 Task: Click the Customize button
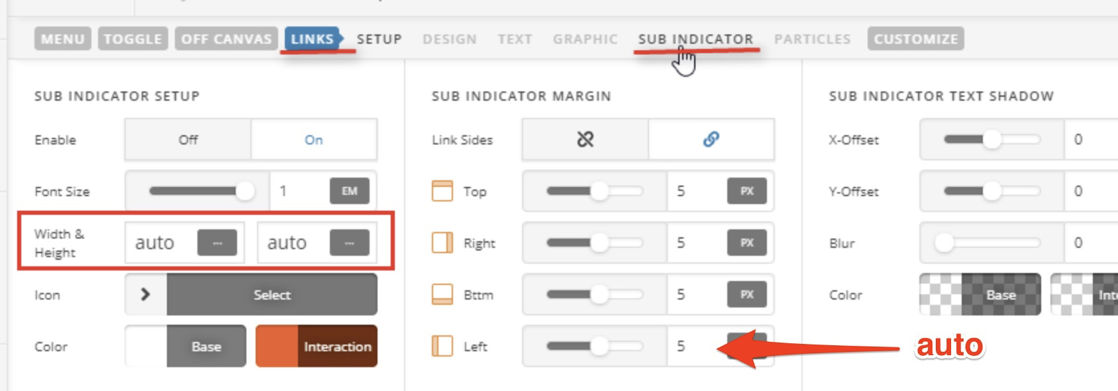pyautogui.click(x=915, y=39)
